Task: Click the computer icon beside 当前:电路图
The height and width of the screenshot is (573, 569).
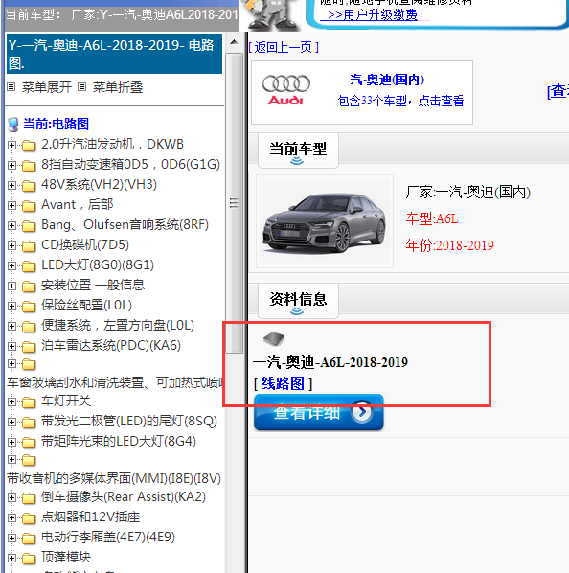Action: pyautogui.click(x=13, y=125)
